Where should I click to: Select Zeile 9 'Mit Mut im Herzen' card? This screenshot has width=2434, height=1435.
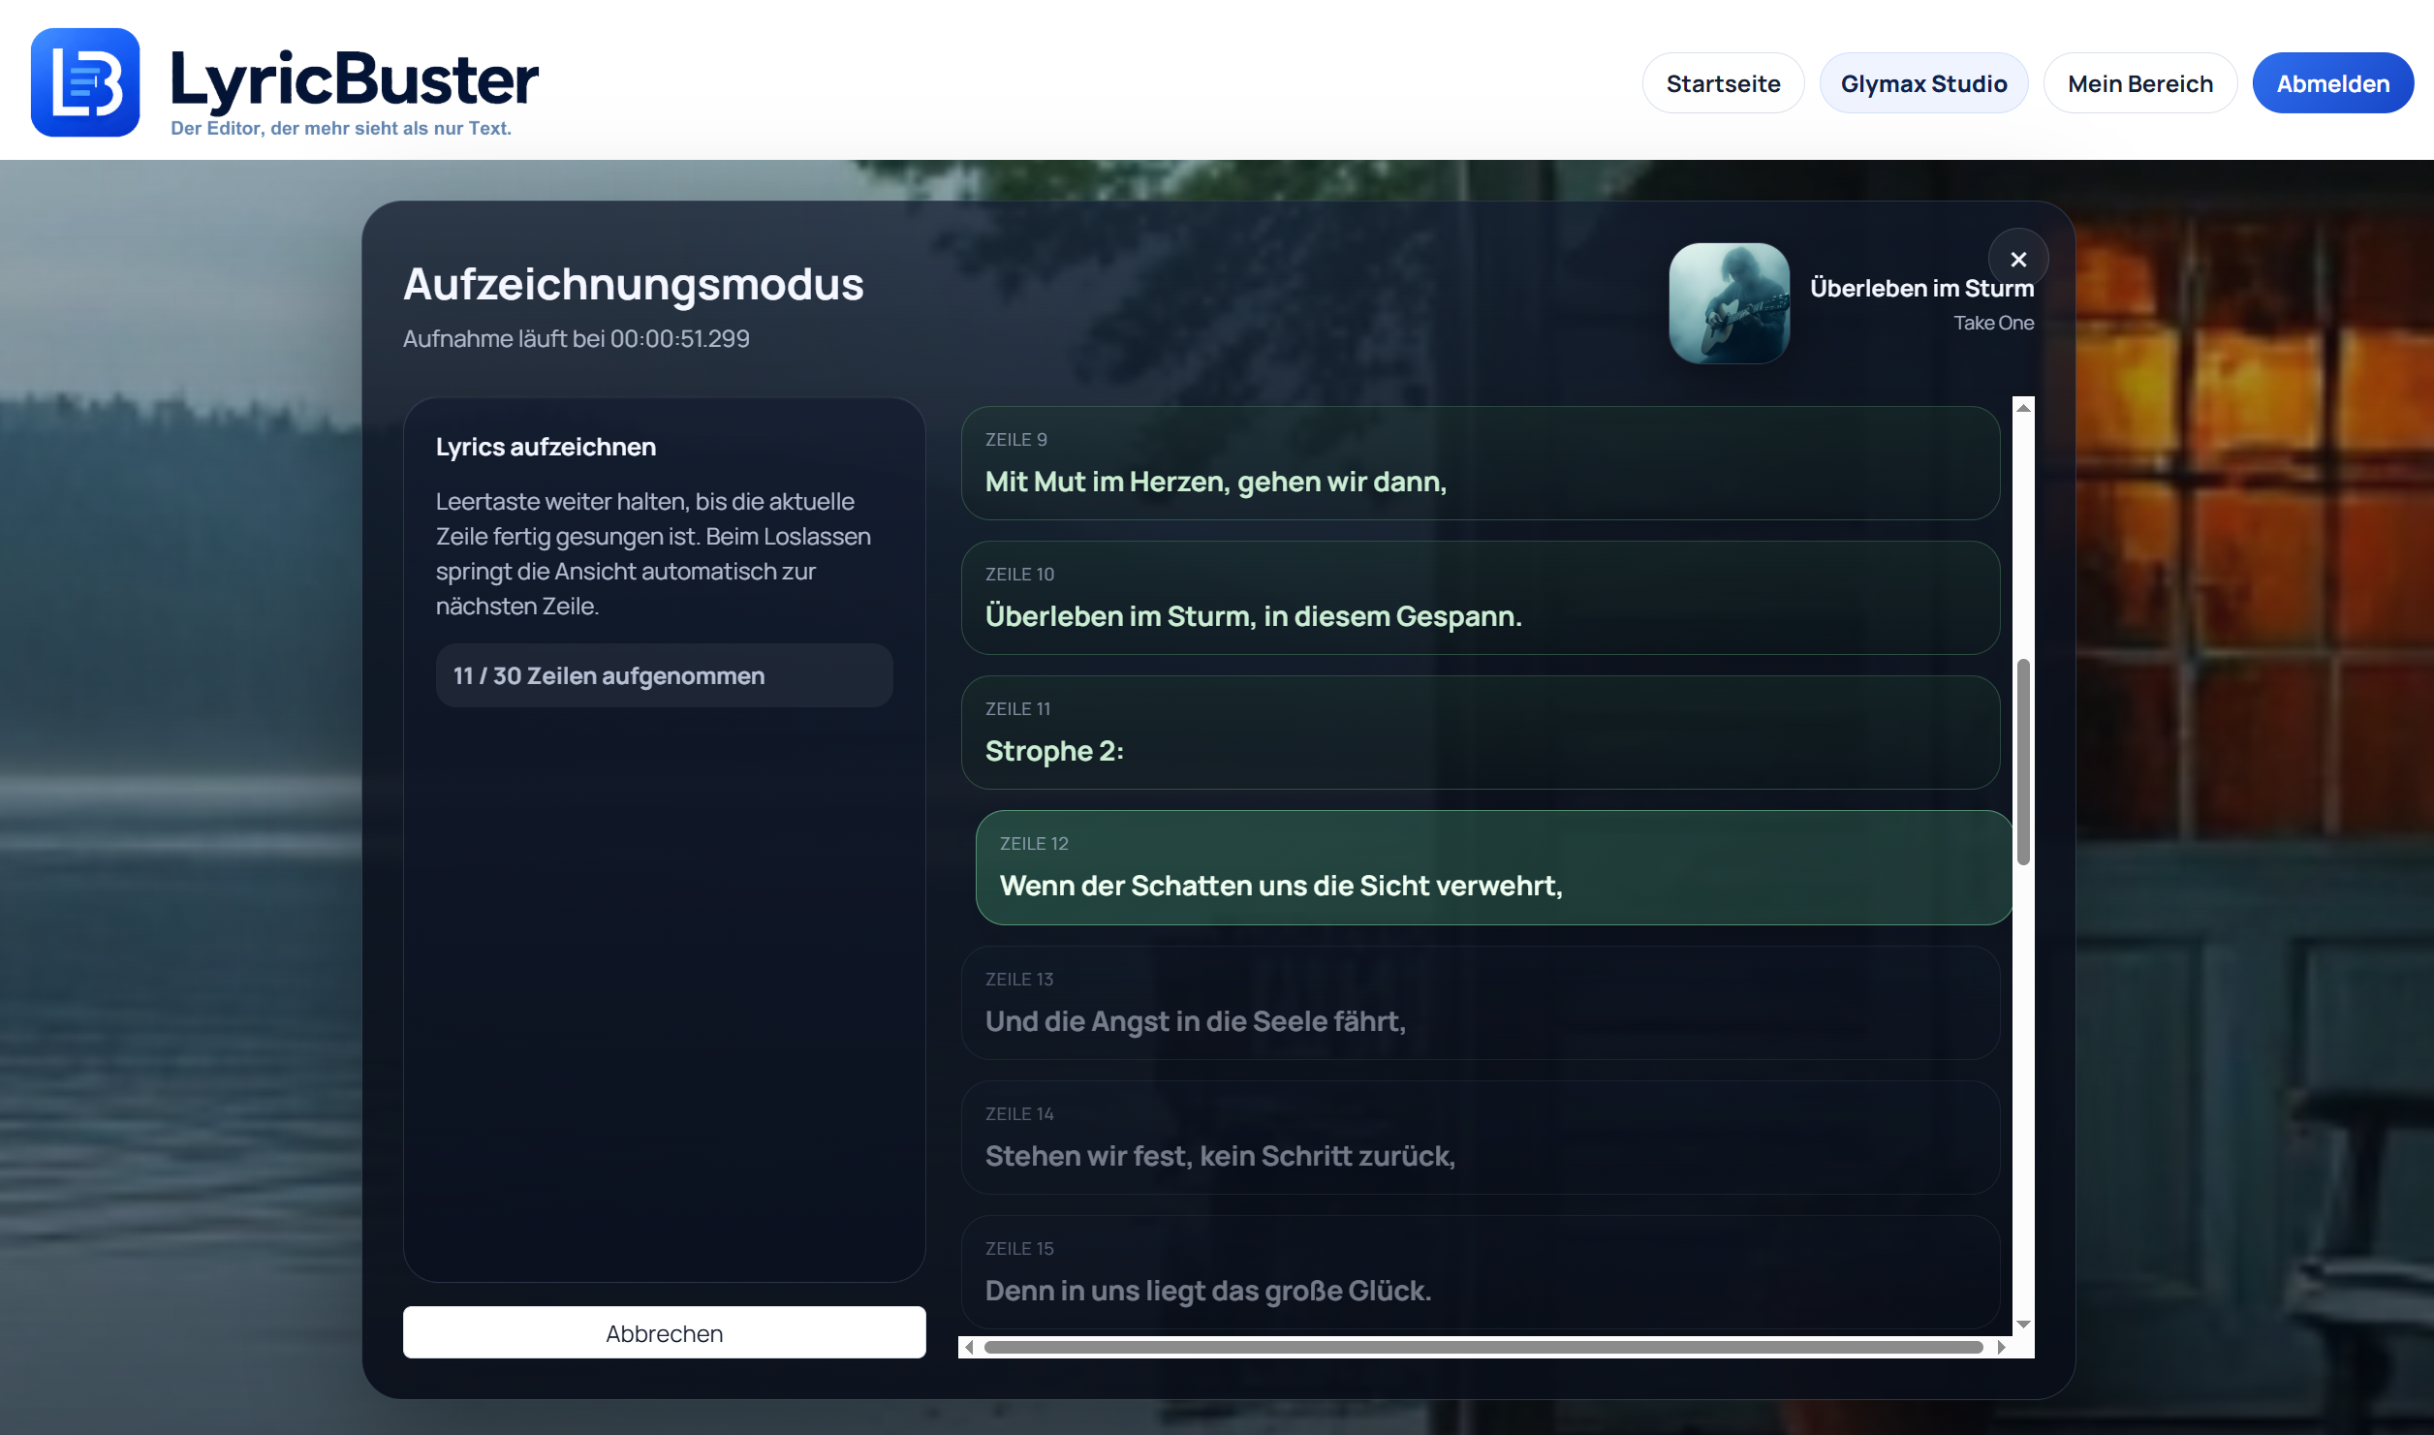point(1481,463)
